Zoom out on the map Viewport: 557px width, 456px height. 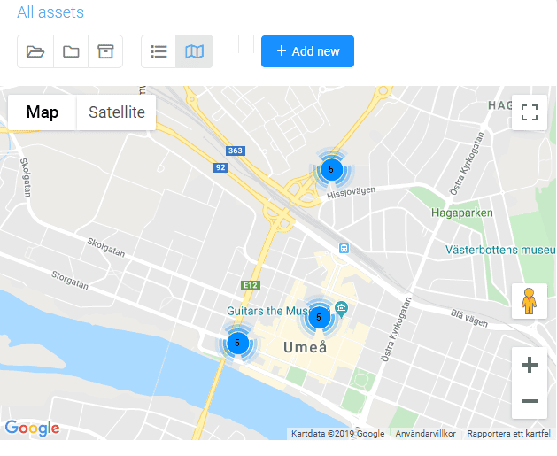(x=530, y=401)
